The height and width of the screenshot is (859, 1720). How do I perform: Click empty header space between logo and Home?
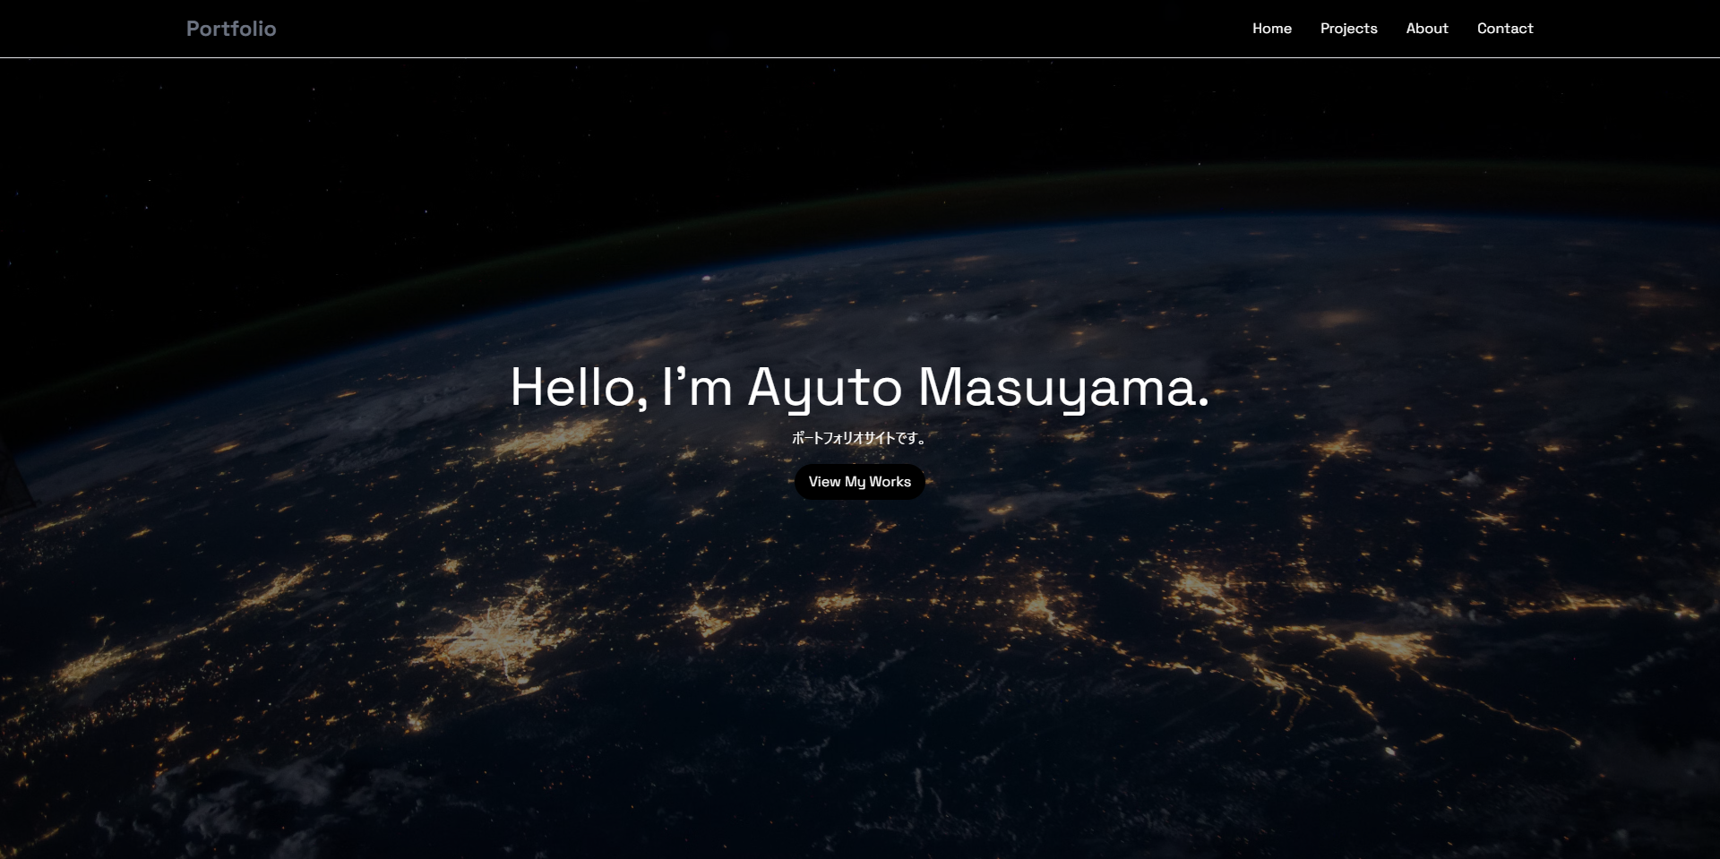(761, 29)
